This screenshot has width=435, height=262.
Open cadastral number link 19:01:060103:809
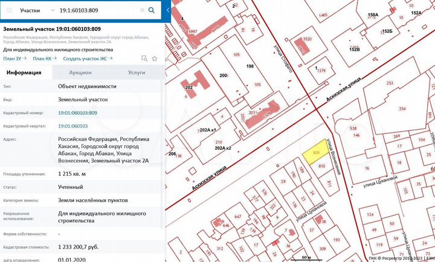pyautogui.click(x=77, y=113)
